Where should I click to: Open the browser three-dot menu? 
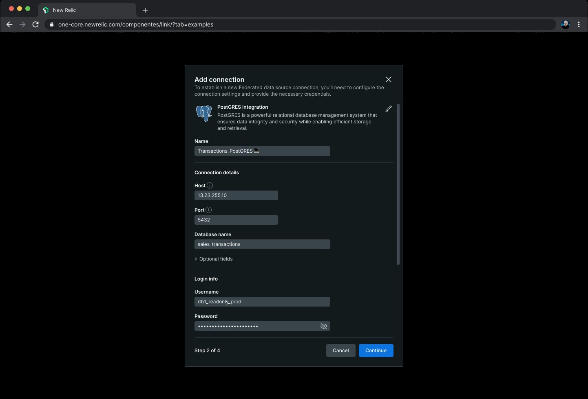click(x=579, y=24)
